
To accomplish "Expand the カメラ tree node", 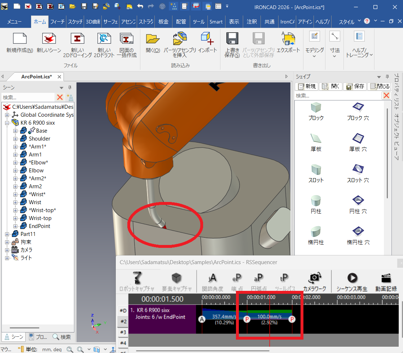I will pyautogui.click(x=7, y=250).
